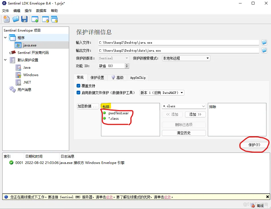Click the green dot beside *.class

coord(104,118)
